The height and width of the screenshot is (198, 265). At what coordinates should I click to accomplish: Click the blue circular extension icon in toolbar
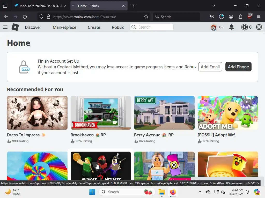[x=222, y=16]
